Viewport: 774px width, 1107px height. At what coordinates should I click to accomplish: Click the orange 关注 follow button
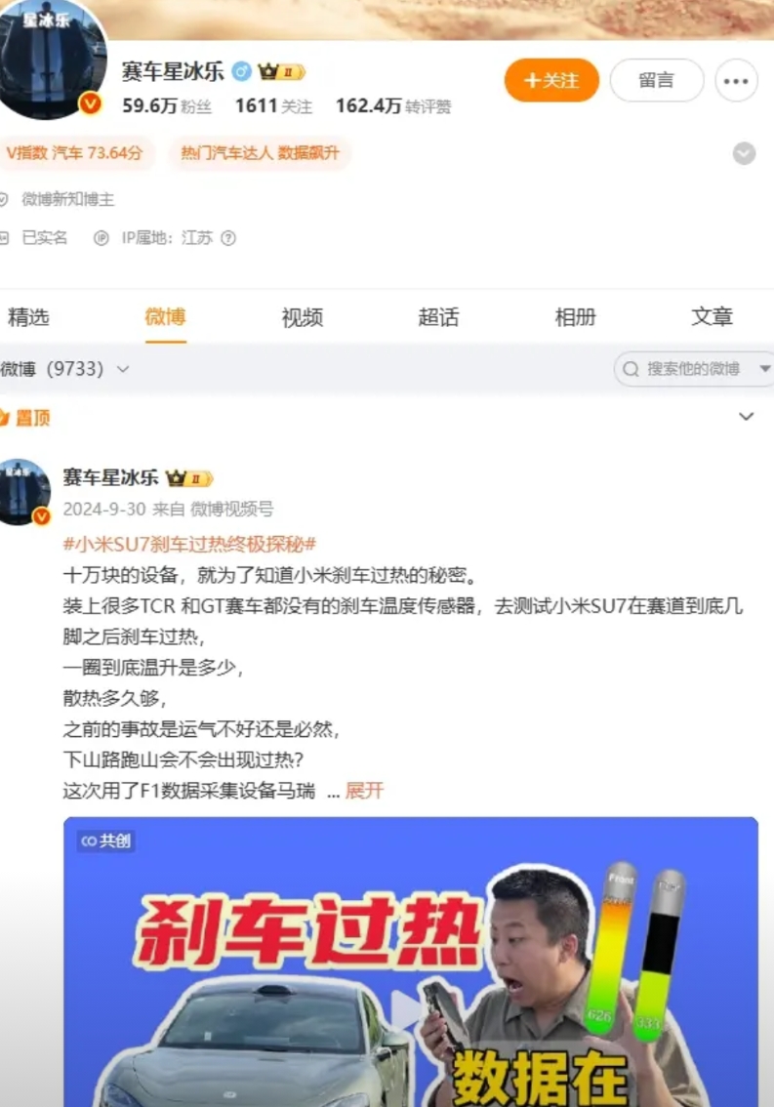pyautogui.click(x=550, y=80)
